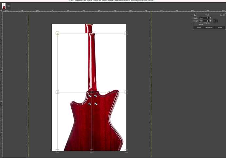The image size is (226, 158).
Task: Open the ruler corner menu button
Action: [1, 11]
